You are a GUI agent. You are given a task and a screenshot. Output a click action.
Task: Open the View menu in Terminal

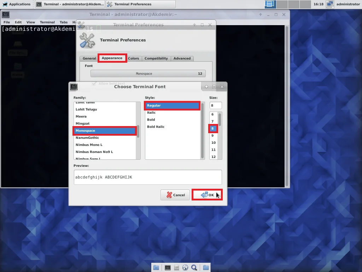(x=31, y=22)
